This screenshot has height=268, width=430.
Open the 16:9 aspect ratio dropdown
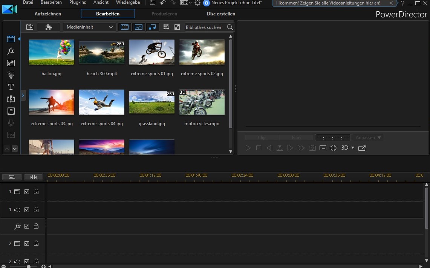[186, 3]
